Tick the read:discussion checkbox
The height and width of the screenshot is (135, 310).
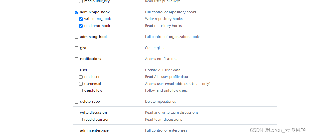[x=81, y=120]
